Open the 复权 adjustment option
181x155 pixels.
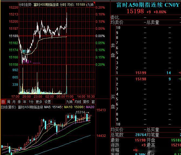86,102
